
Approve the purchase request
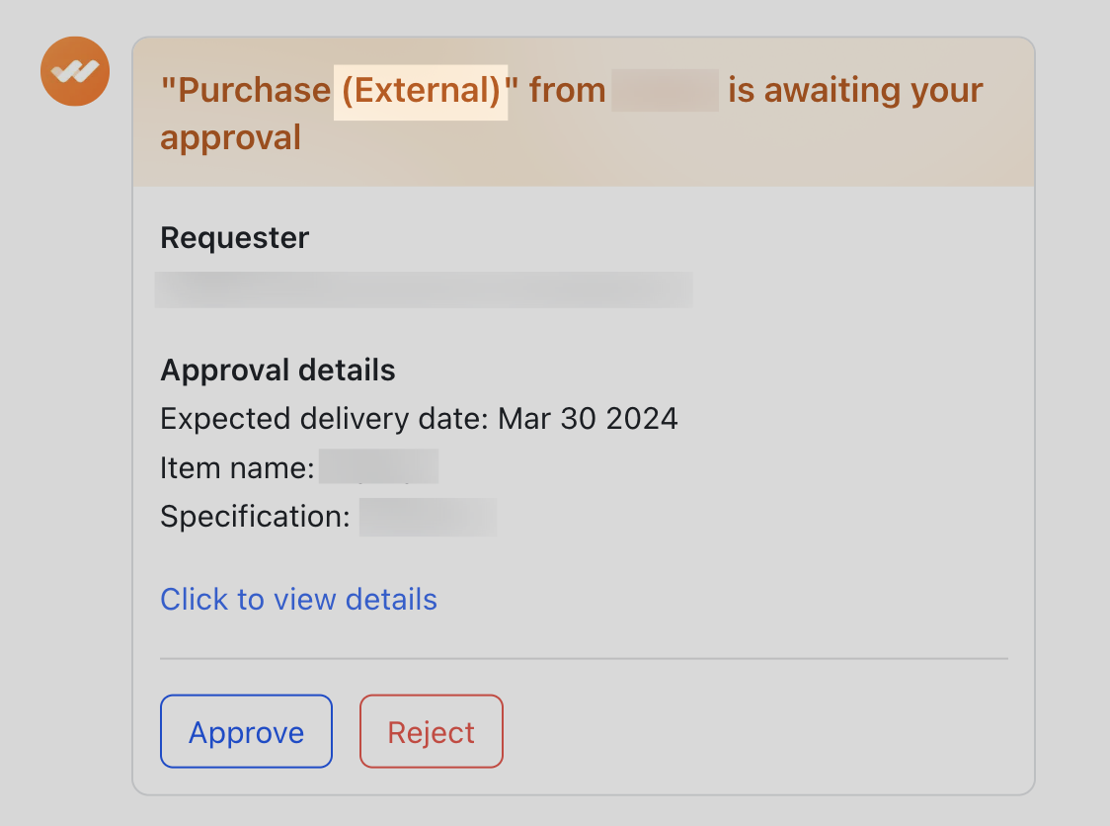click(246, 731)
